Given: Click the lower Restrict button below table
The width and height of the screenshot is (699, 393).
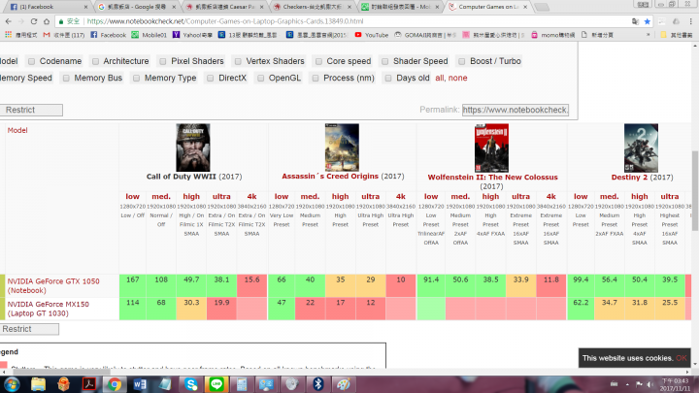Looking at the screenshot, I should [28, 329].
